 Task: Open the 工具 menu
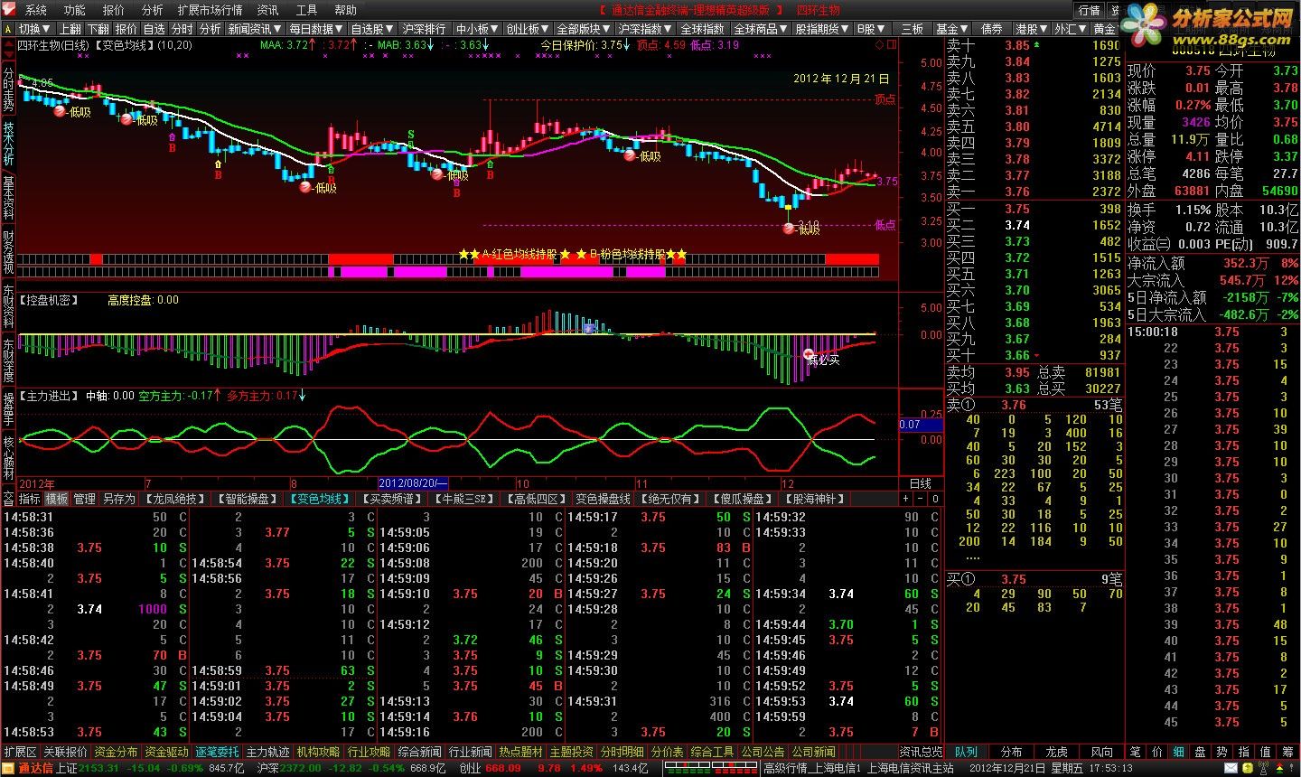[x=307, y=10]
